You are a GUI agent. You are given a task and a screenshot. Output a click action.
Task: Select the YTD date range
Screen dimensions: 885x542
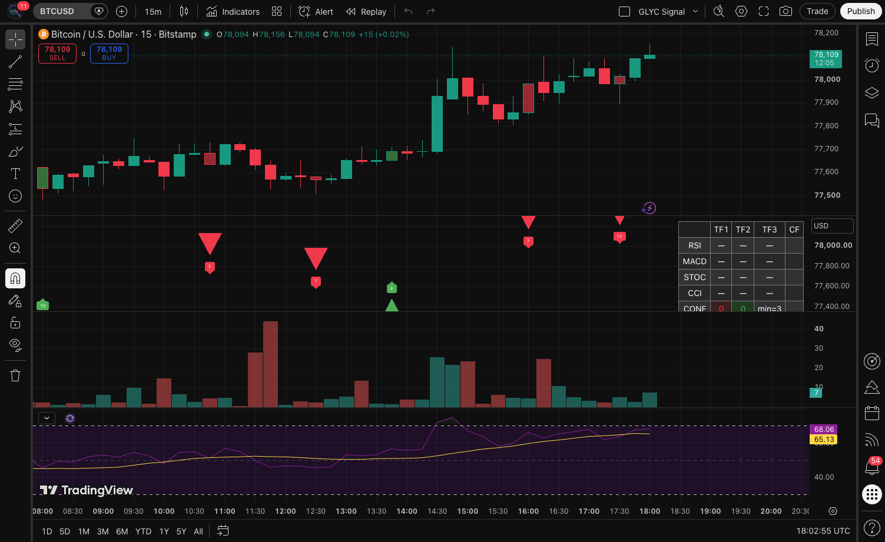(143, 531)
